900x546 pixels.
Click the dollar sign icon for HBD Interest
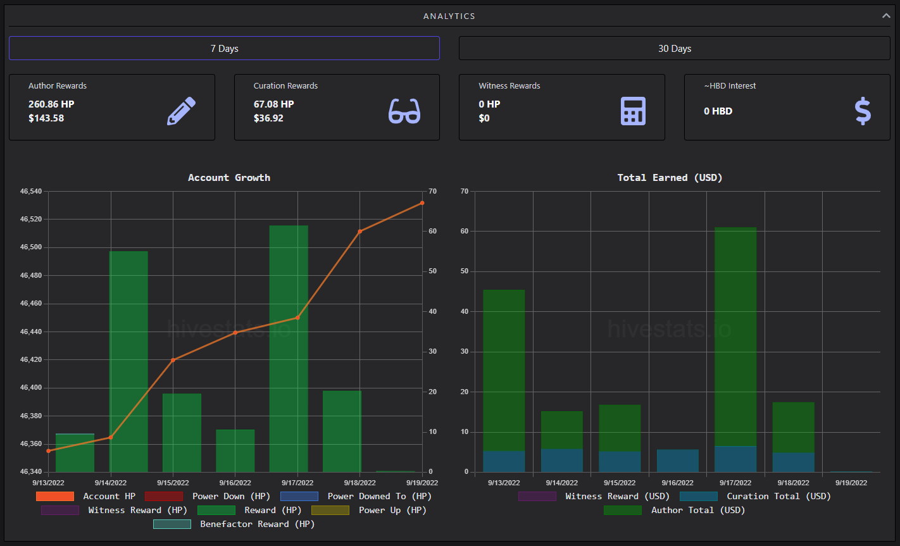point(863,111)
